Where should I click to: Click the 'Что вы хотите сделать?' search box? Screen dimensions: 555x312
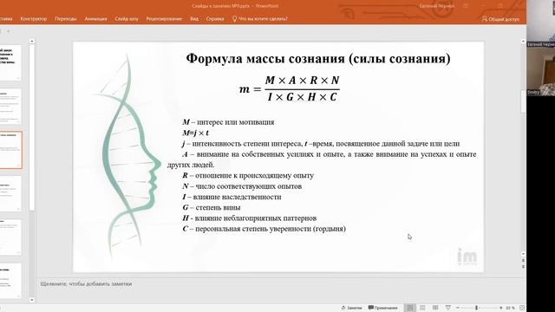260,19
